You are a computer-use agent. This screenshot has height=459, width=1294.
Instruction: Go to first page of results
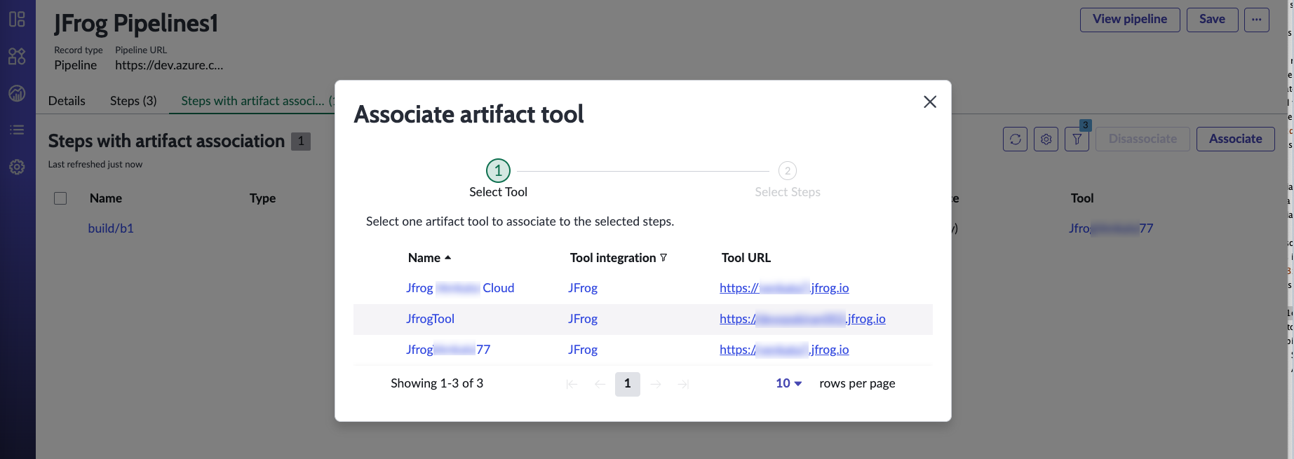pyautogui.click(x=572, y=384)
